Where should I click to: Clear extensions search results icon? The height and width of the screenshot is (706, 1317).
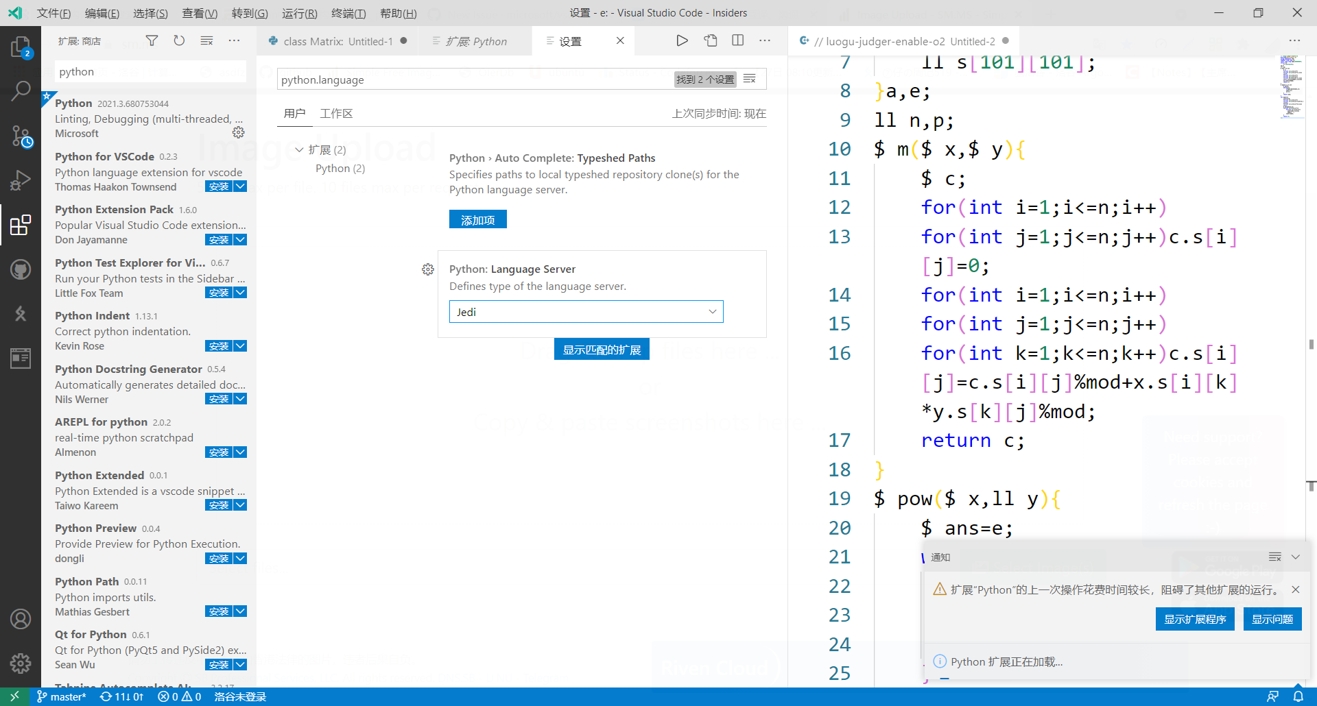(206, 41)
